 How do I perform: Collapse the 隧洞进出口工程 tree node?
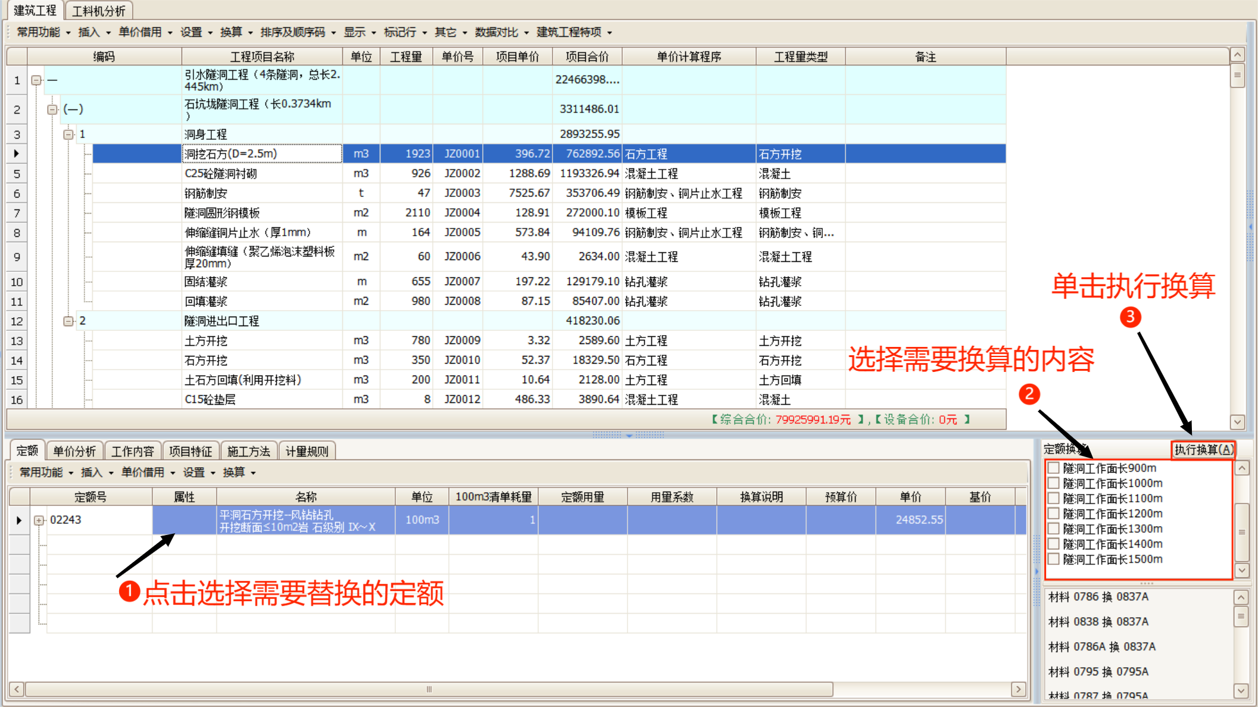pos(68,321)
